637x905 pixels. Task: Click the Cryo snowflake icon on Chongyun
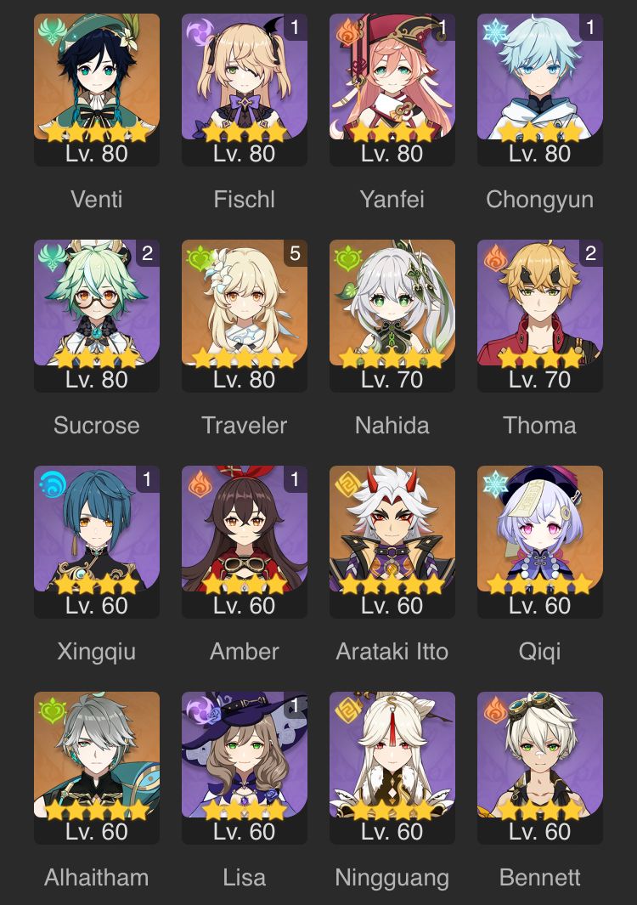[496, 31]
